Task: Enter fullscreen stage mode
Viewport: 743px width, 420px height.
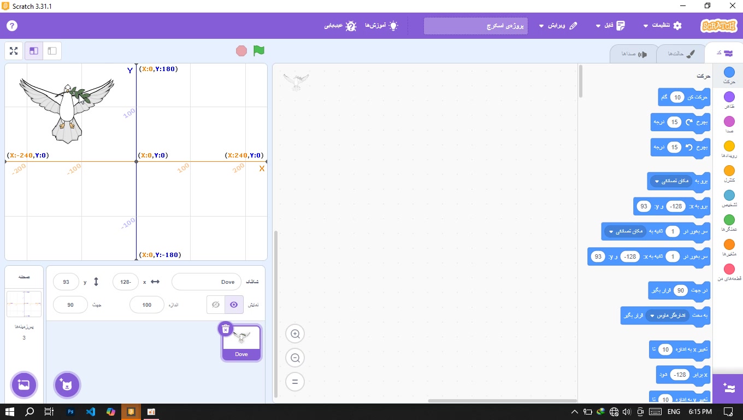Action: (14, 51)
